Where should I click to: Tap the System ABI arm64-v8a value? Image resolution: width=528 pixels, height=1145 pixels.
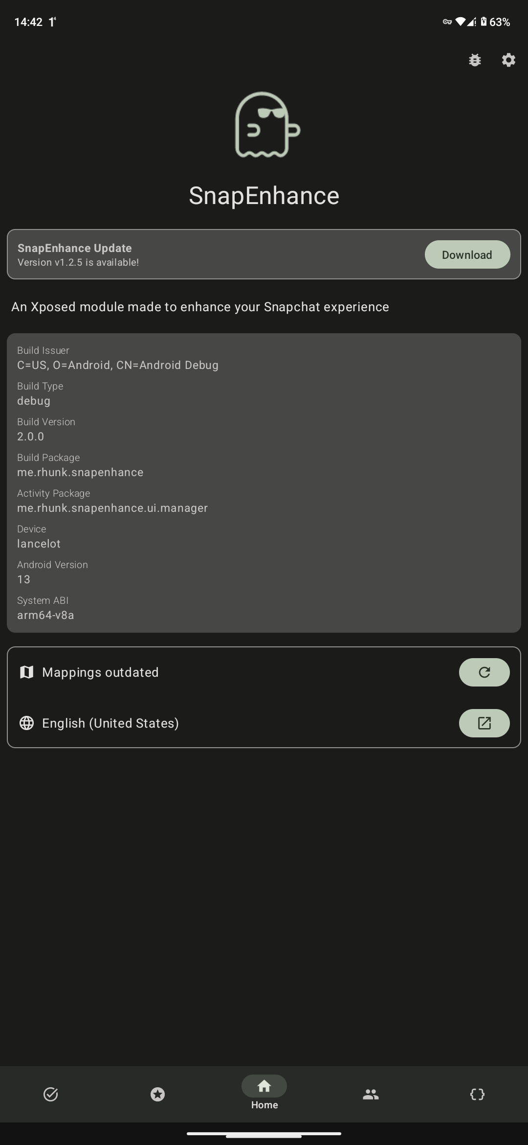(x=45, y=615)
